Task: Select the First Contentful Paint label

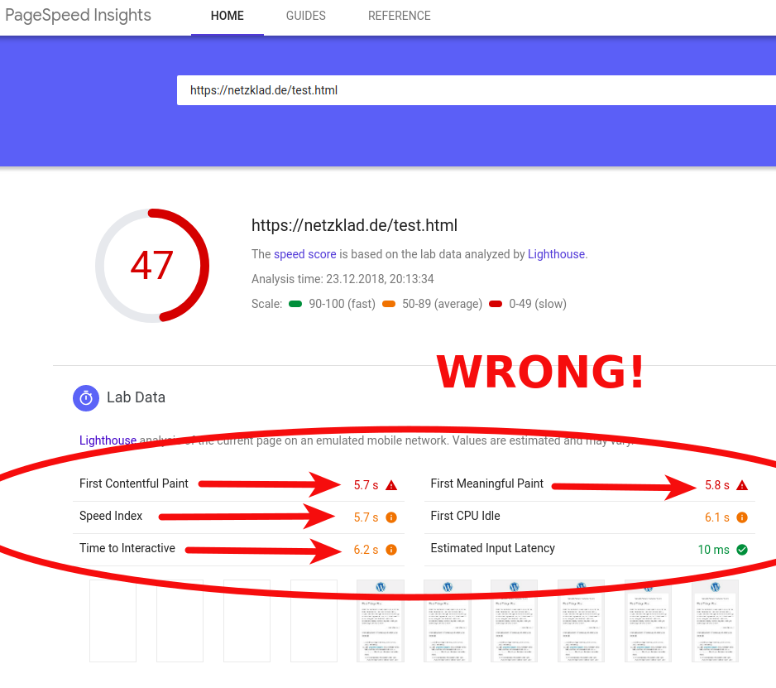Action: click(134, 484)
